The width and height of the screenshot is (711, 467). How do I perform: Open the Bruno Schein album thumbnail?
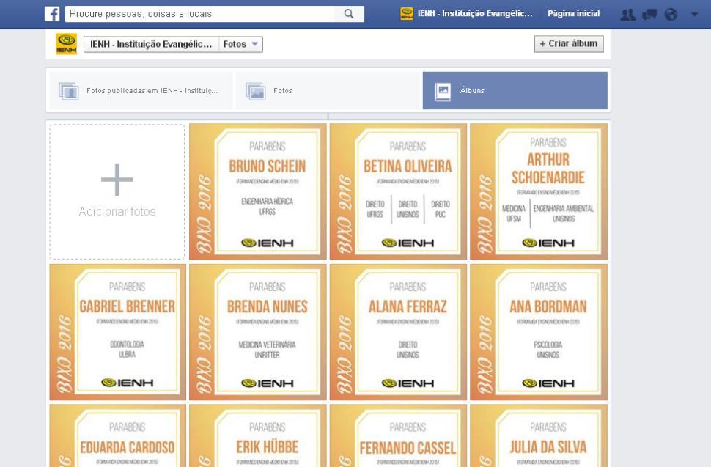click(x=257, y=192)
